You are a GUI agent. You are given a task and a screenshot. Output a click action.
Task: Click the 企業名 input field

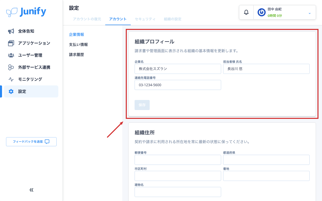[178, 69]
